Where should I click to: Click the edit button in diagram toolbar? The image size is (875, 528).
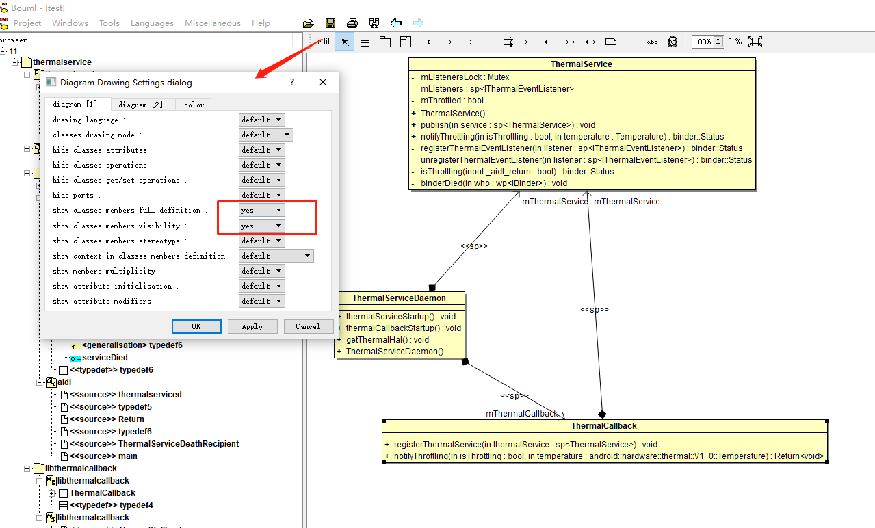click(x=324, y=42)
